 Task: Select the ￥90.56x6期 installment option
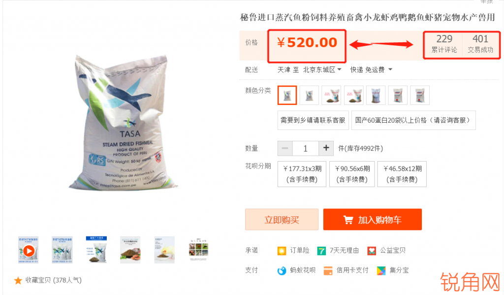tap(352, 174)
